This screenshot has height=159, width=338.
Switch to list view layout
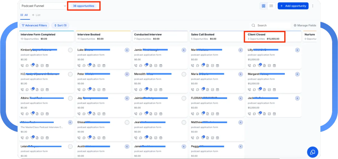(271, 6)
